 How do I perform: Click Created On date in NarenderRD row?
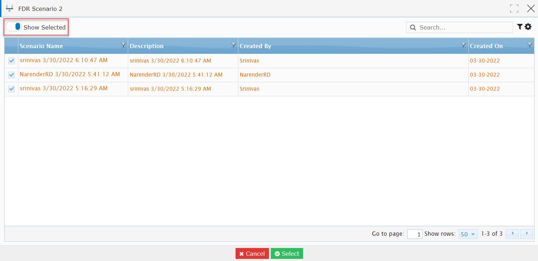(x=485, y=74)
